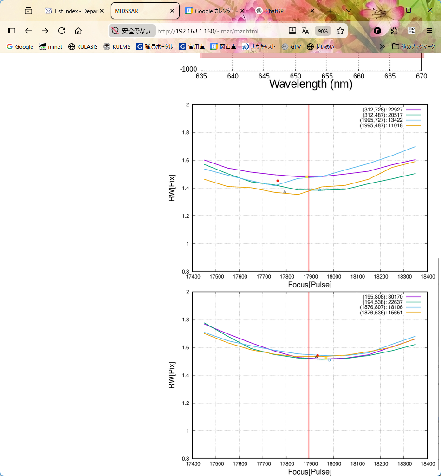Click the install/save page icon in address bar

coord(292,31)
